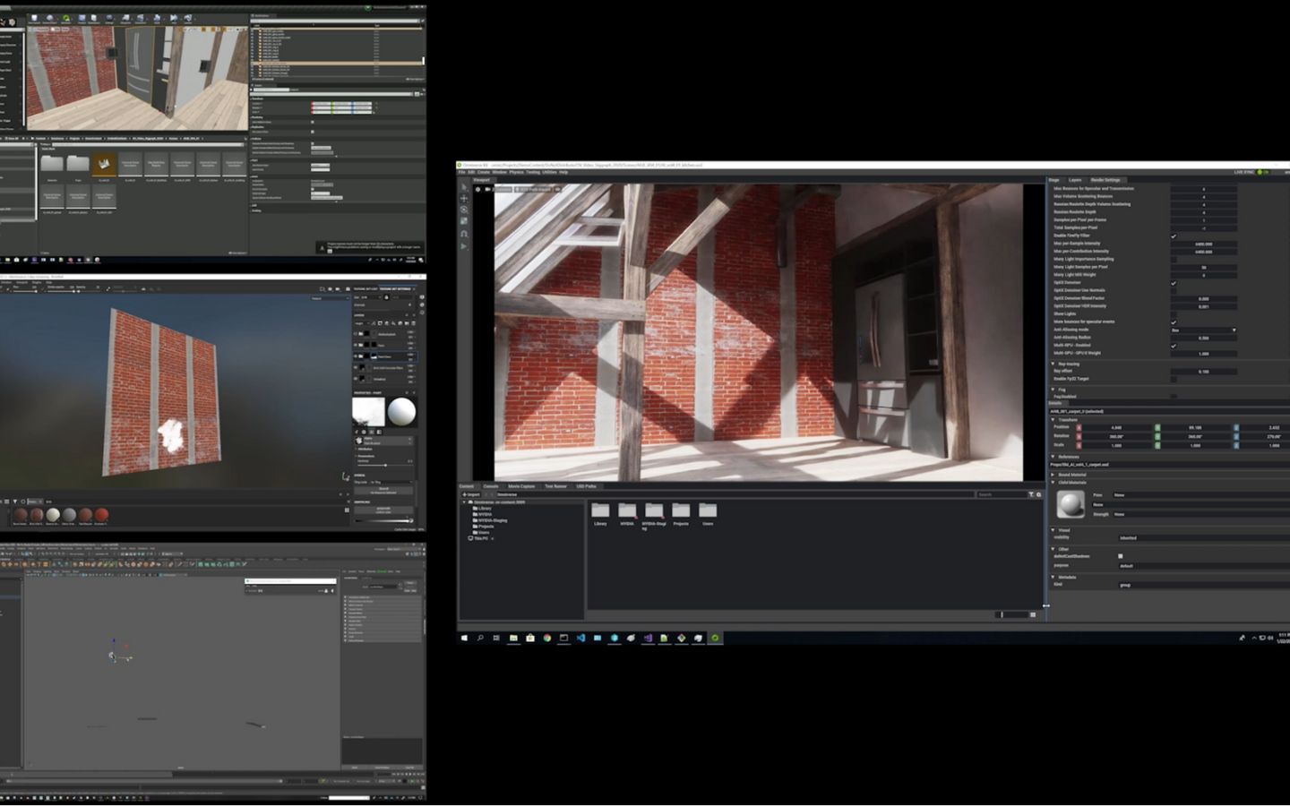Toggle Multi-GPU Enabled checkbox
Image resolution: width=1290 pixels, height=806 pixels.
coord(1174,346)
